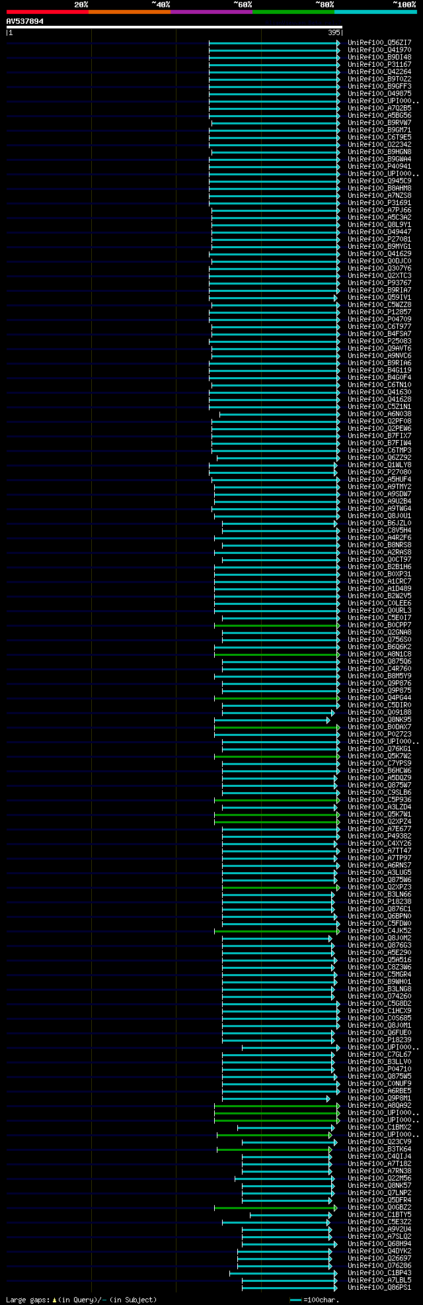
Task: Click the cyan alignment bar for UniRef100_Q56ZI7
Action: [275, 42]
